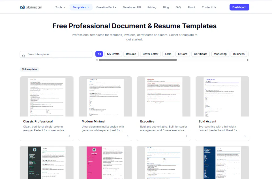Viewport: 272px width, 179px height.
Task: Show Business templates
Action: pos(239,54)
